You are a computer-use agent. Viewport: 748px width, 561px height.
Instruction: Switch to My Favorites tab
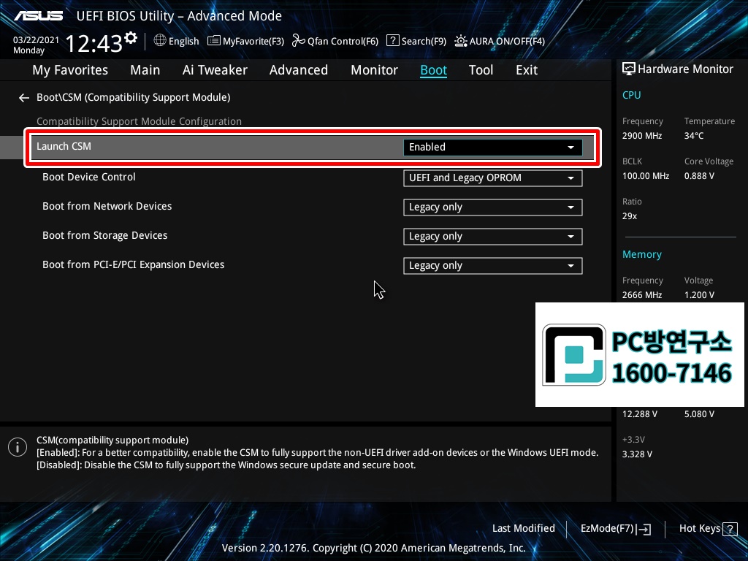tap(70, 70)
